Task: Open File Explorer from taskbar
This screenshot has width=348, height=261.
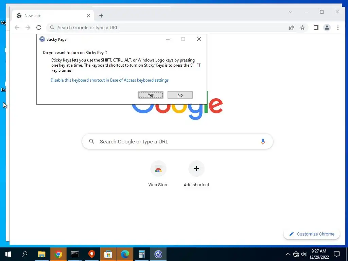Action: point(41,254)
